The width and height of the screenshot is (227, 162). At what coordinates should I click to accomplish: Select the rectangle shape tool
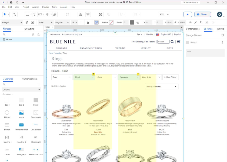click(27, 14)
